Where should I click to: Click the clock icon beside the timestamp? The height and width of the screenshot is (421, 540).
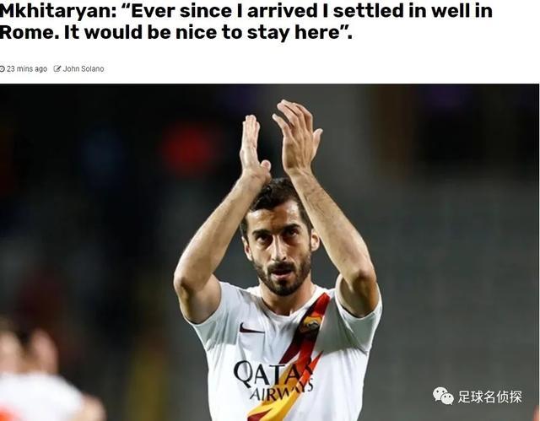point(3,69)
